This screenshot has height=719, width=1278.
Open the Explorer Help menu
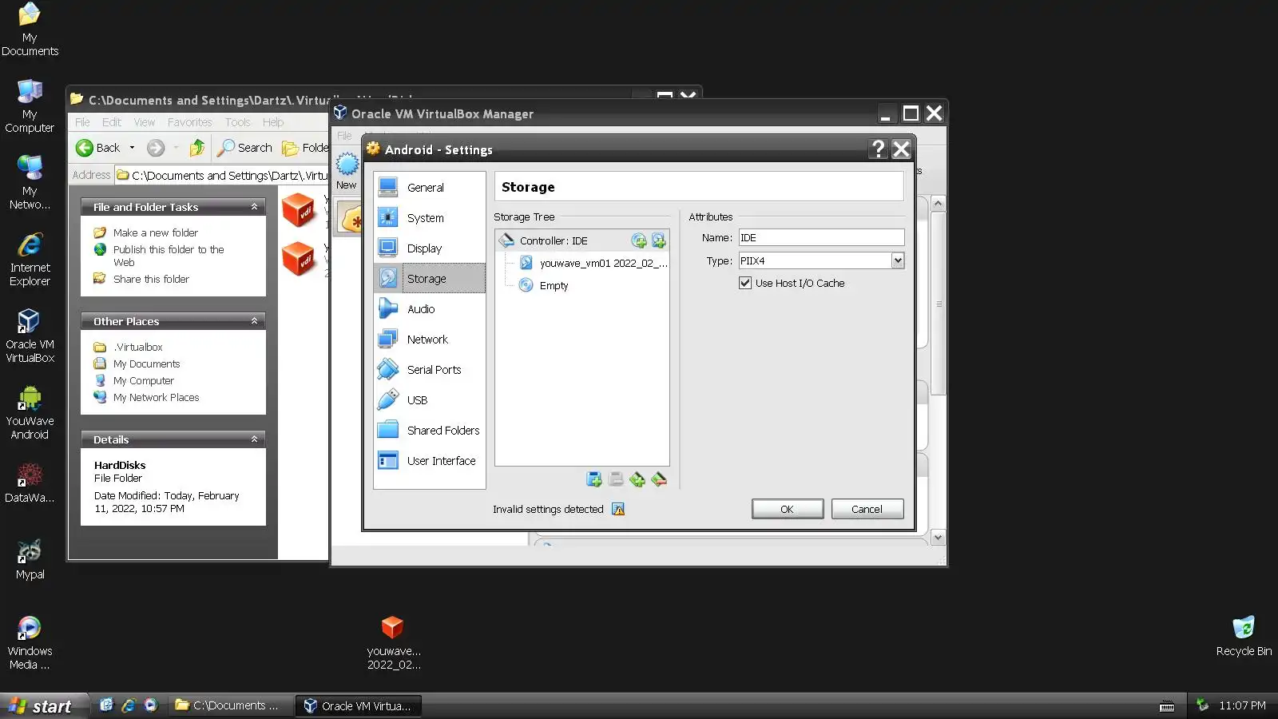(x=273, y=122)
